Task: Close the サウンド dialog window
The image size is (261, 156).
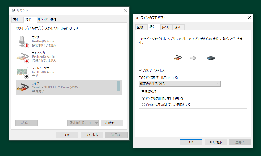Action: (x=125, y=10)
